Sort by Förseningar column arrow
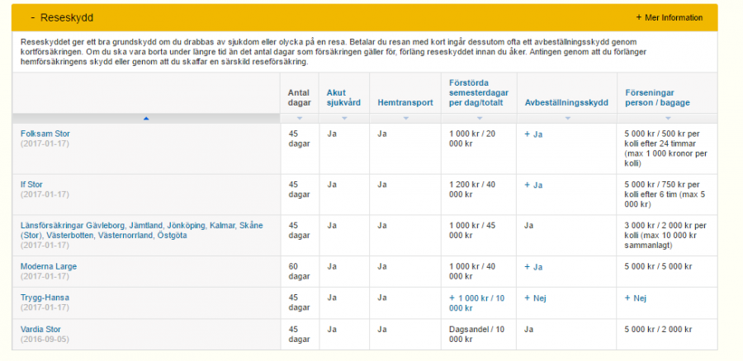 [666, 119]
